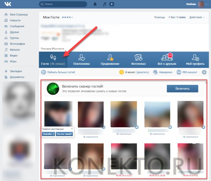The width and height of the screenshot is (211, 181).
Task: Open the Помощь link
Action: pos(159,17)
